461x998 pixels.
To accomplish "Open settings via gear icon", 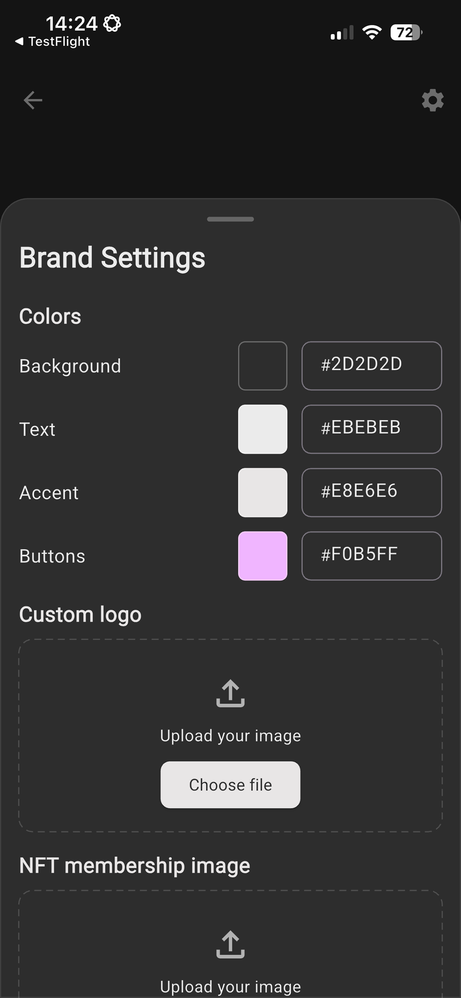I will click(x=432, y=100).
